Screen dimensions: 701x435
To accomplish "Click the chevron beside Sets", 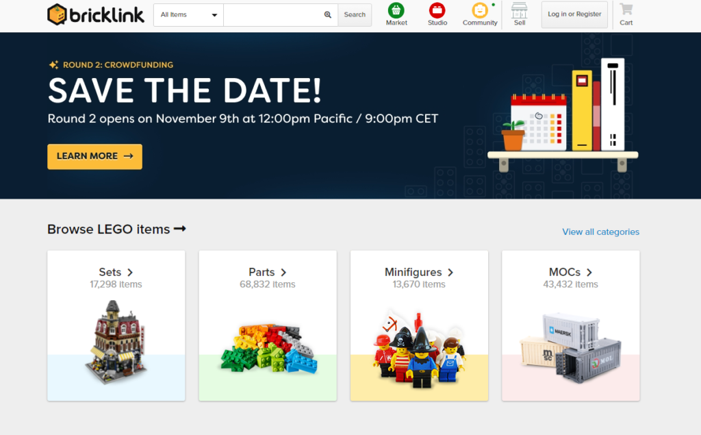I will [130, 272].
